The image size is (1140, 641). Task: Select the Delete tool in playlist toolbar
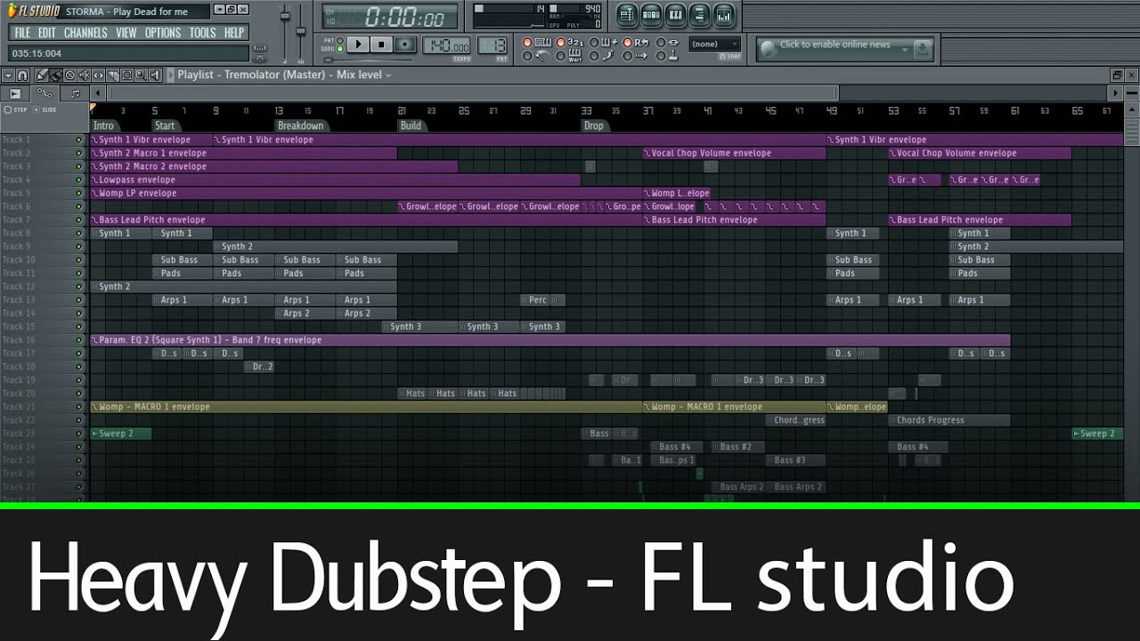tap(69, 76)
